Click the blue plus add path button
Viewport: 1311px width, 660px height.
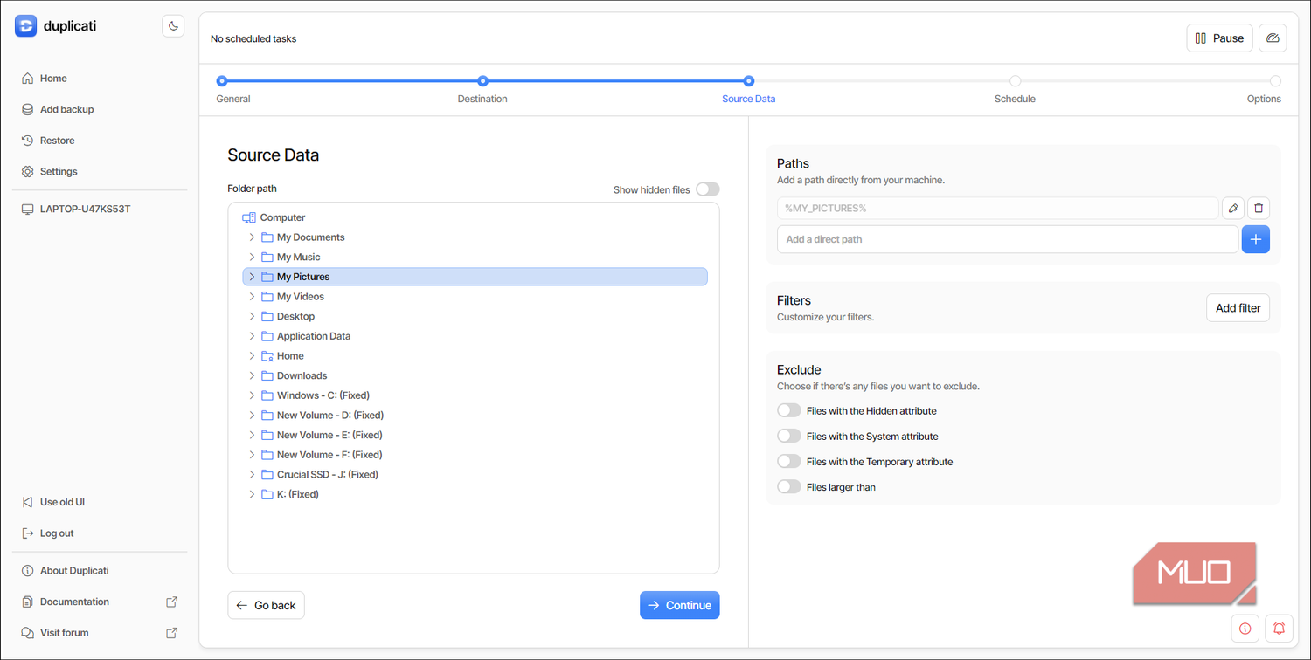point(1256,239)
